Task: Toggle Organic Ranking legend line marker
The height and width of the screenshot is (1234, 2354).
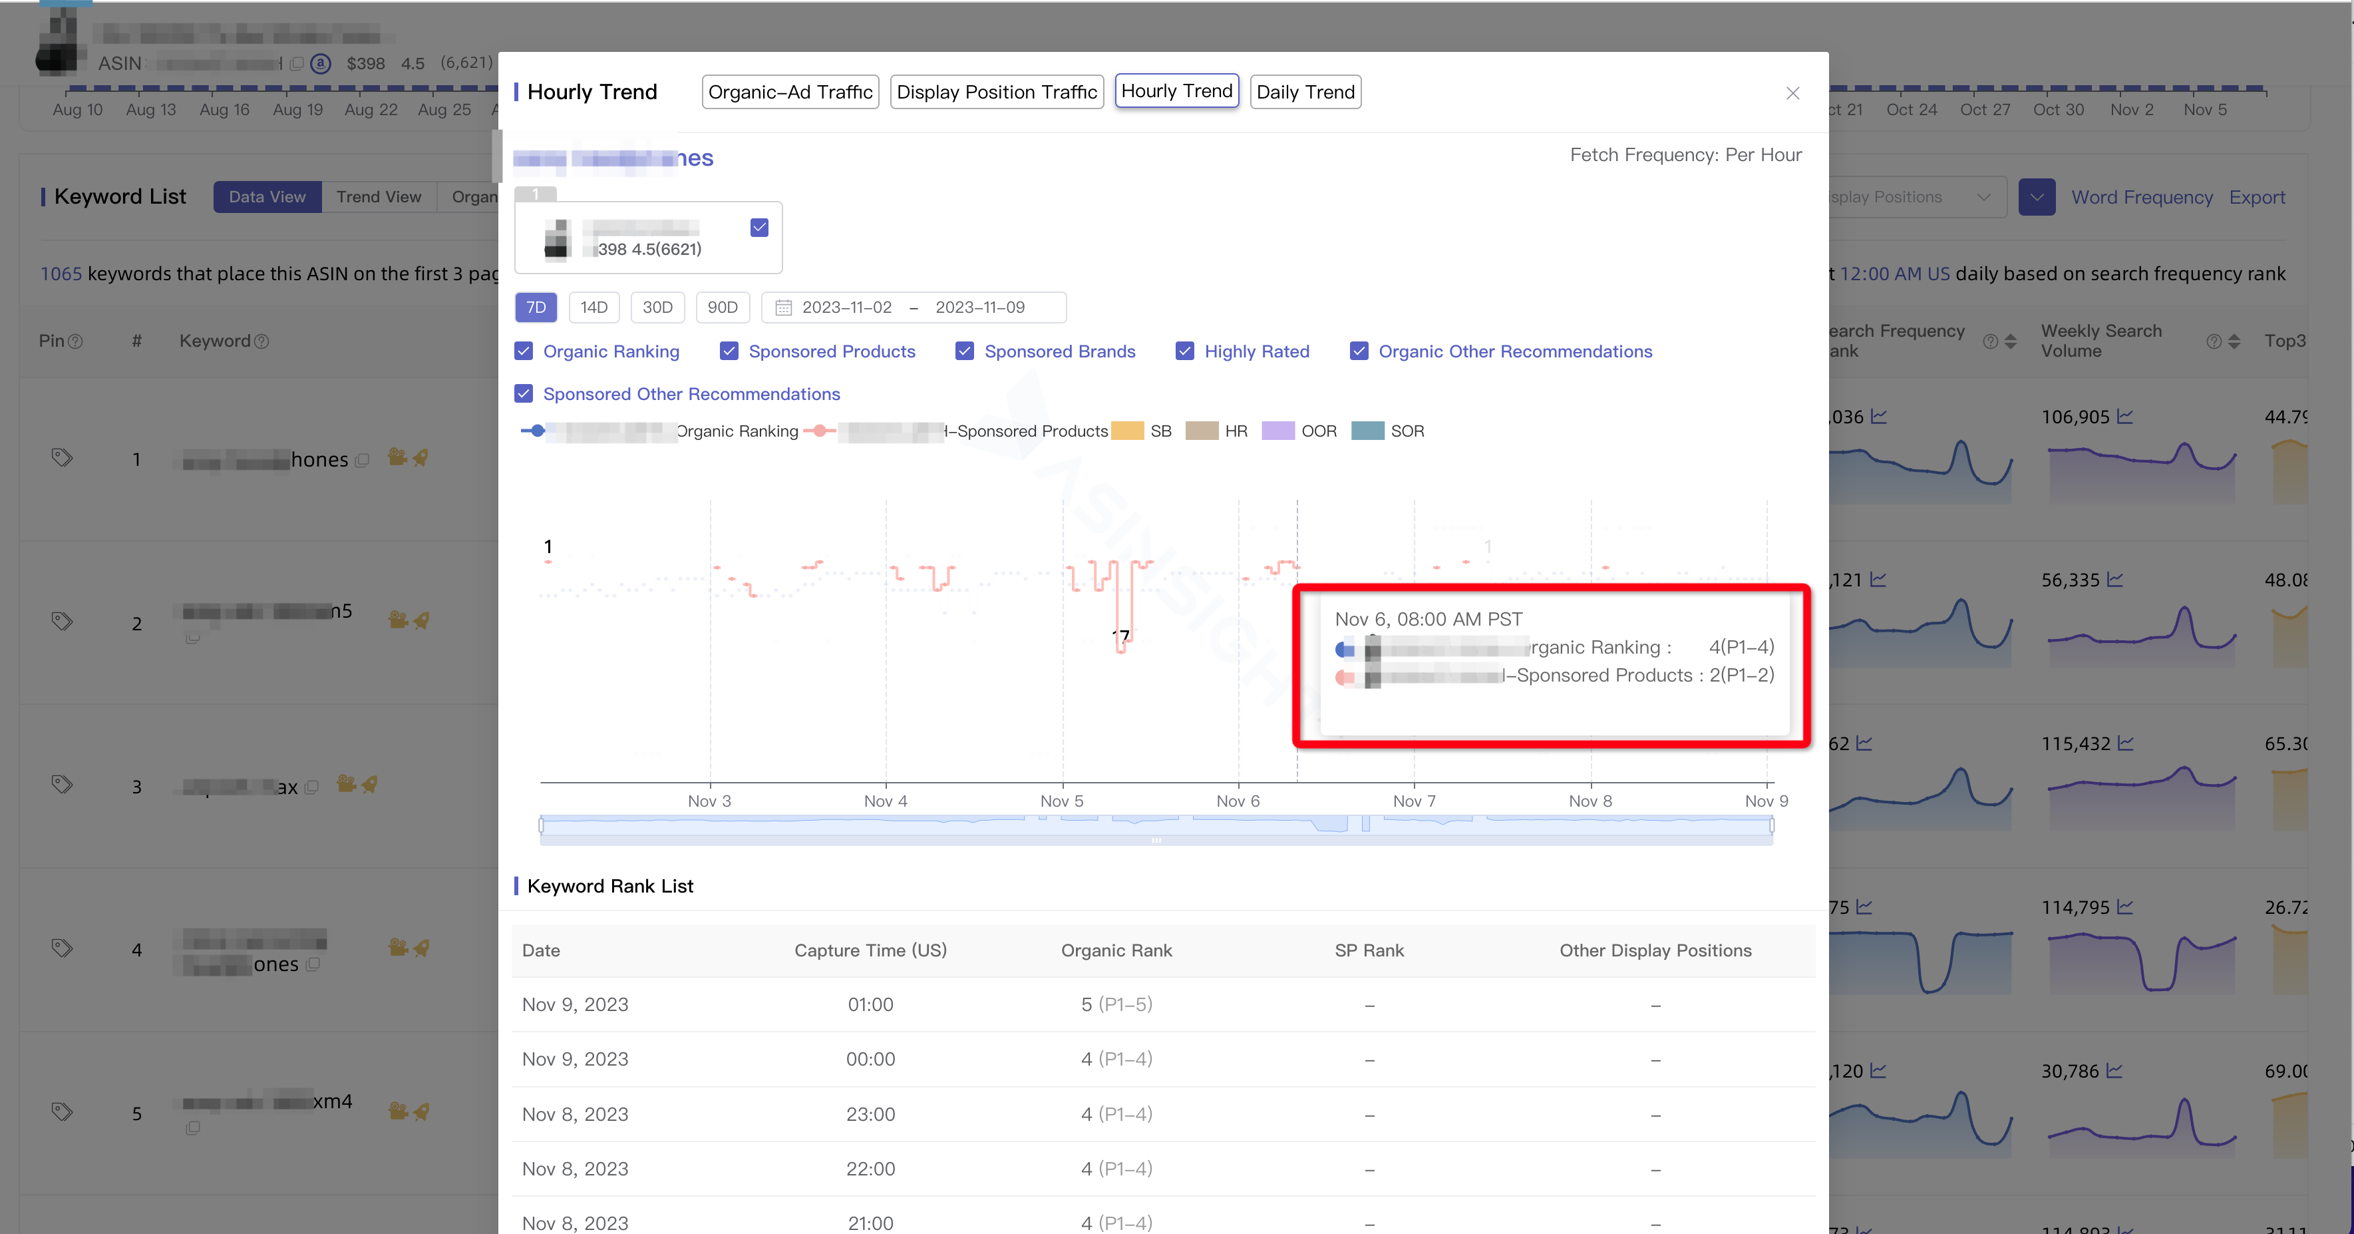Action: pos(533,431)
